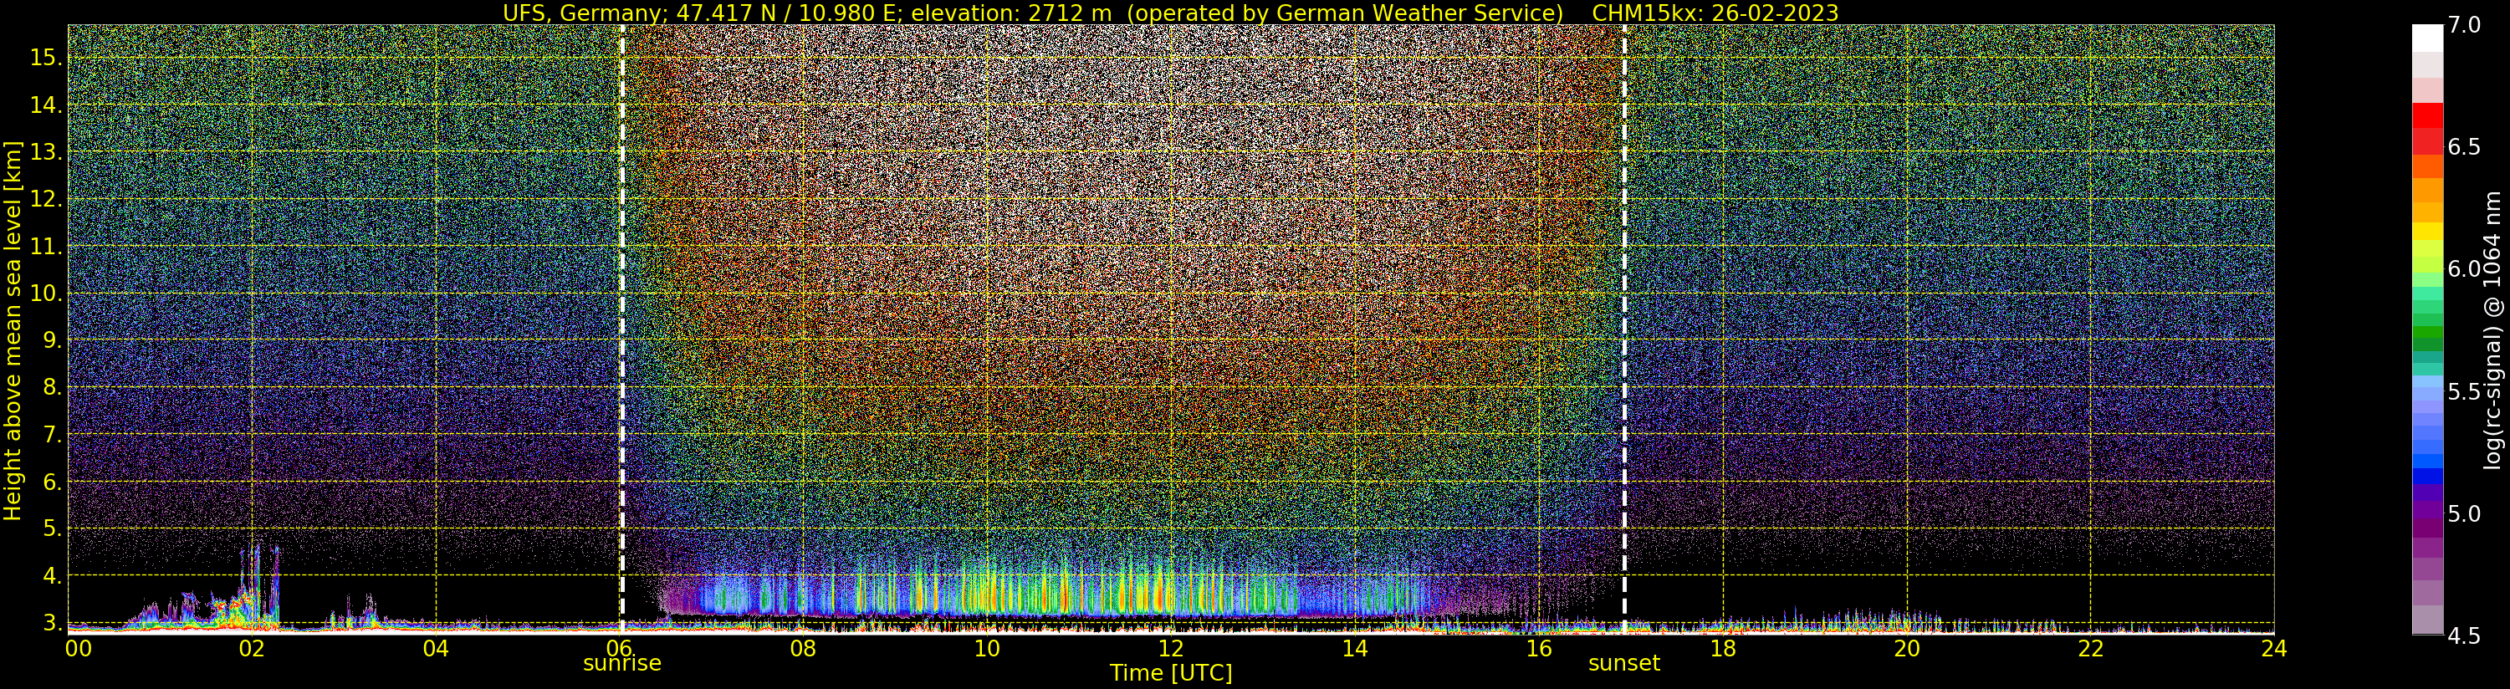Click the white dashed sunset marker line
The height and width of the screenshot is (689, 2510).
(x=1624, y=329)
